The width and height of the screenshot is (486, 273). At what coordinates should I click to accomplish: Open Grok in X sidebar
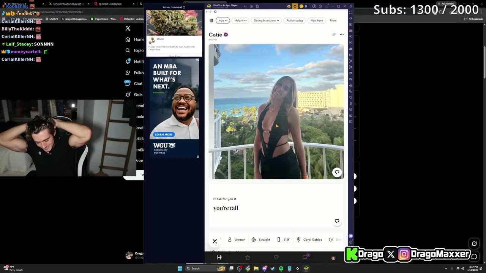(x=134, y=95)
